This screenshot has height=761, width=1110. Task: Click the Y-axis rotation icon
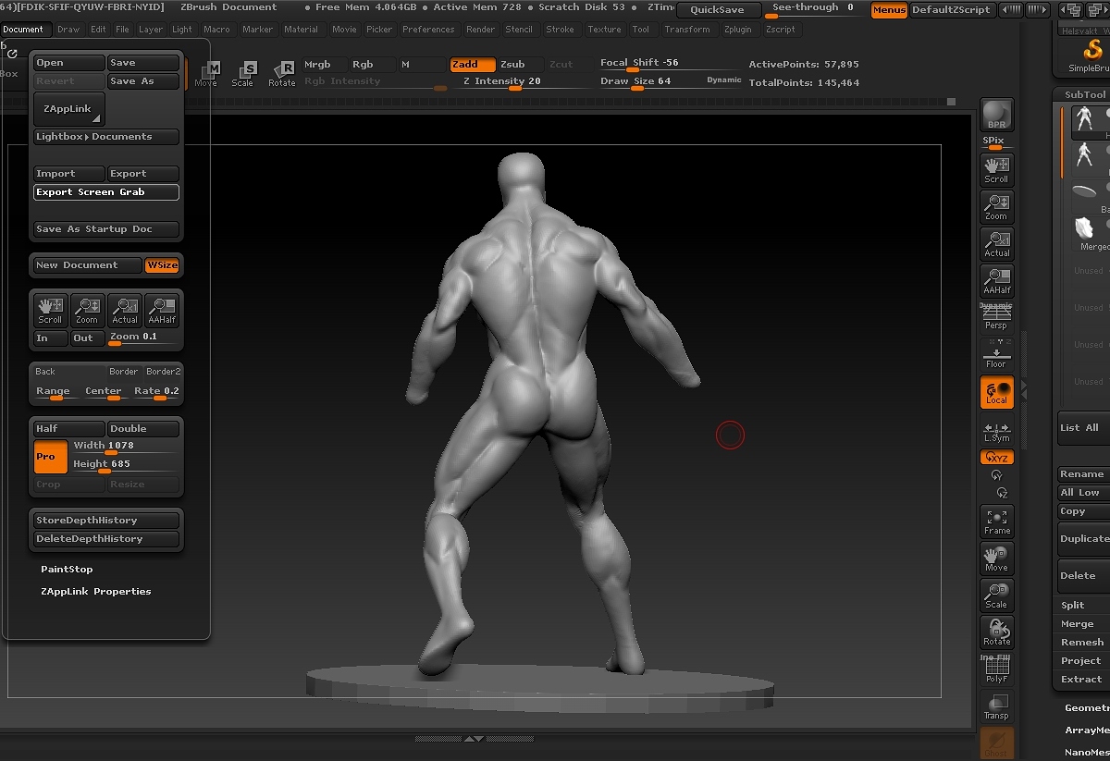click(997, 475)
